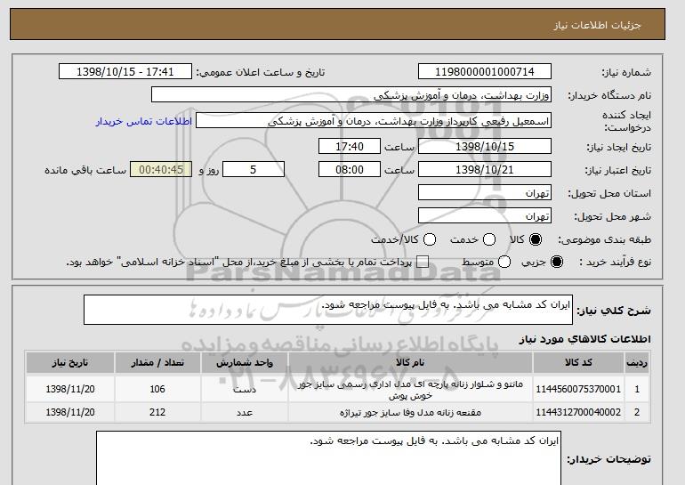Click the unit cell دست

pos(245,389)
